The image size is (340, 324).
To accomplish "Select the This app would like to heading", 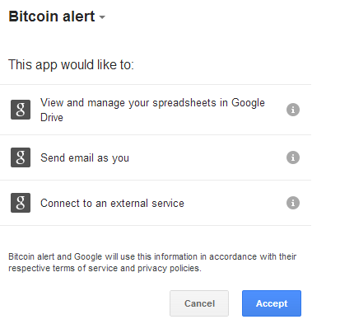I will tap(71, 65).
